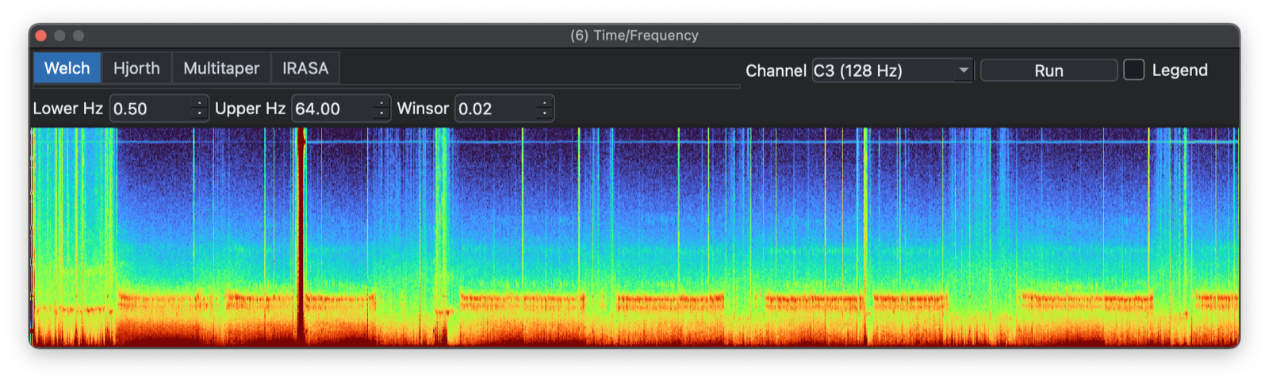This screenshot has width=1269, height=382.
Task: Switch to the IRASA tab
Action: [305, 68]
